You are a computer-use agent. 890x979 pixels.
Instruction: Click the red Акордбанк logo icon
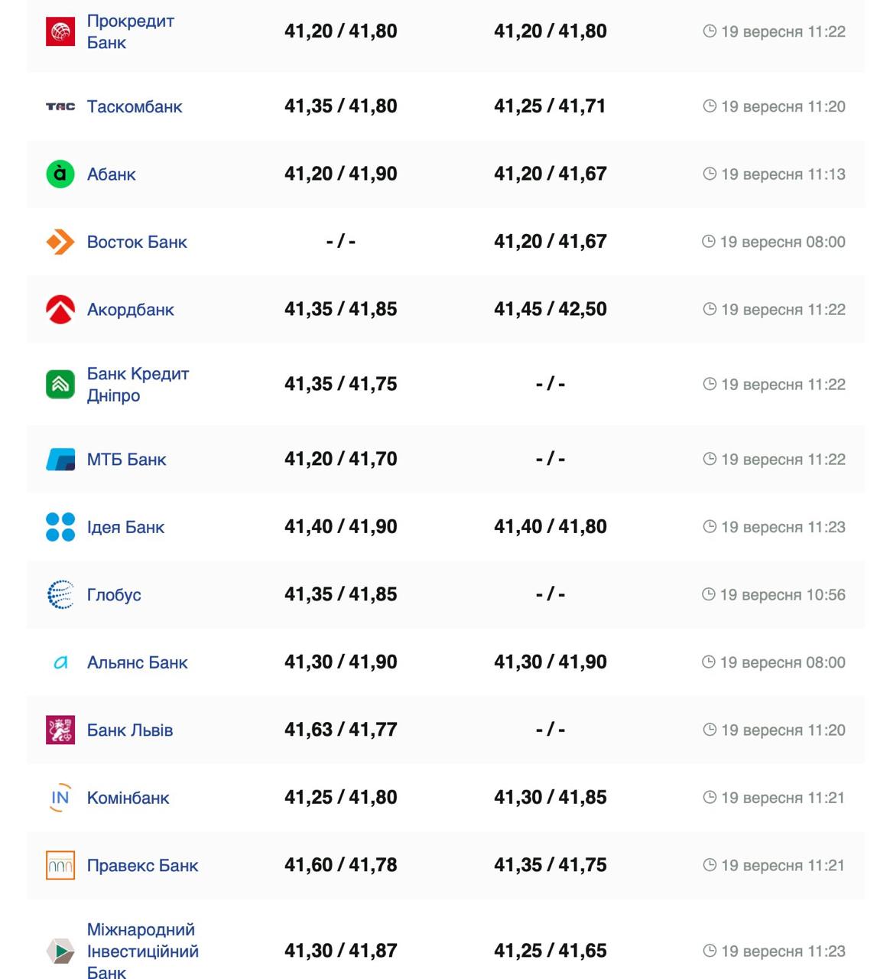[60, 310]
